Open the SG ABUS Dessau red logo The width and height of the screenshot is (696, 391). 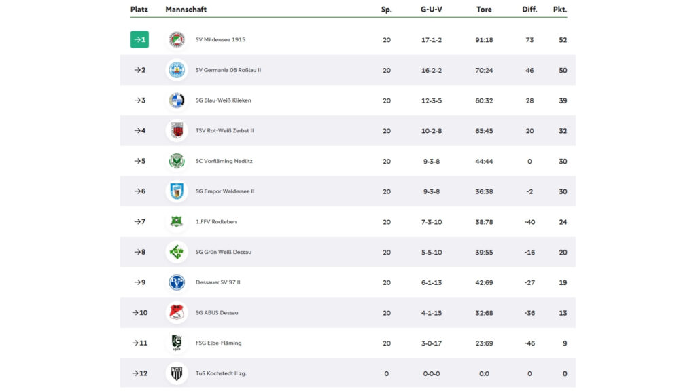click(177, 312)
